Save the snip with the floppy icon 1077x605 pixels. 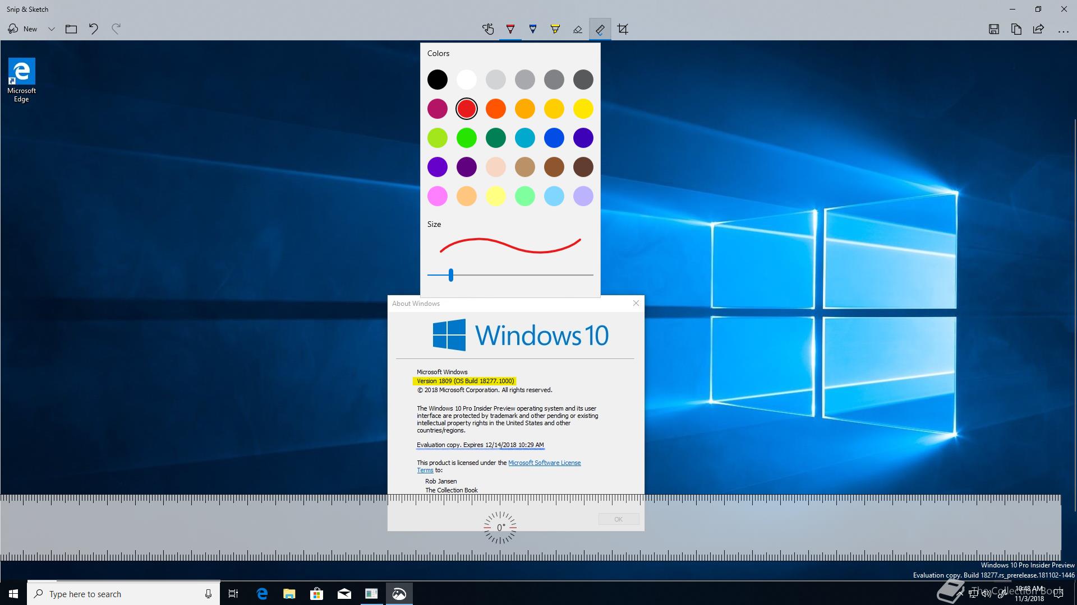[x=994, y=29]
